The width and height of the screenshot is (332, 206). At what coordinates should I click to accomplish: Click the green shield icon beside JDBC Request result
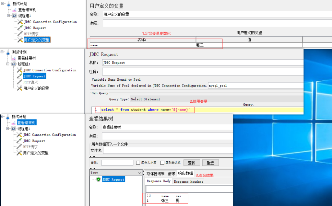tap(98, 179)
